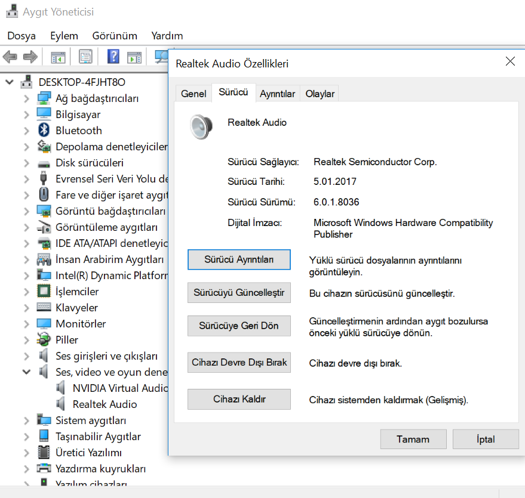Image resolution: width=525 pixels, height=498 pixels.
Task: Click the action pane toolbar icon
Action: (134, 57)
